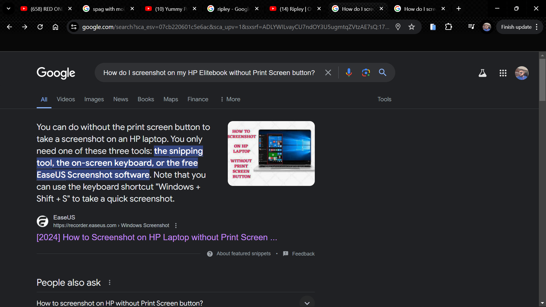The height and width of the screenshot is (307, 546).
Task: Clear the search box text
Action: point(328,73)
